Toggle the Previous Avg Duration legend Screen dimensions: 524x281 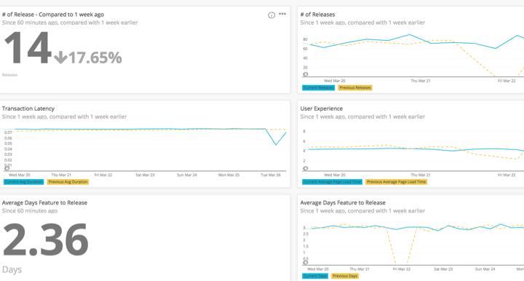tap(68, 182)
